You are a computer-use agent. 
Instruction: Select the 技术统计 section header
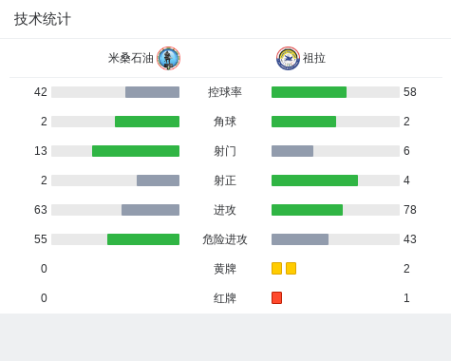click(42, 19)
